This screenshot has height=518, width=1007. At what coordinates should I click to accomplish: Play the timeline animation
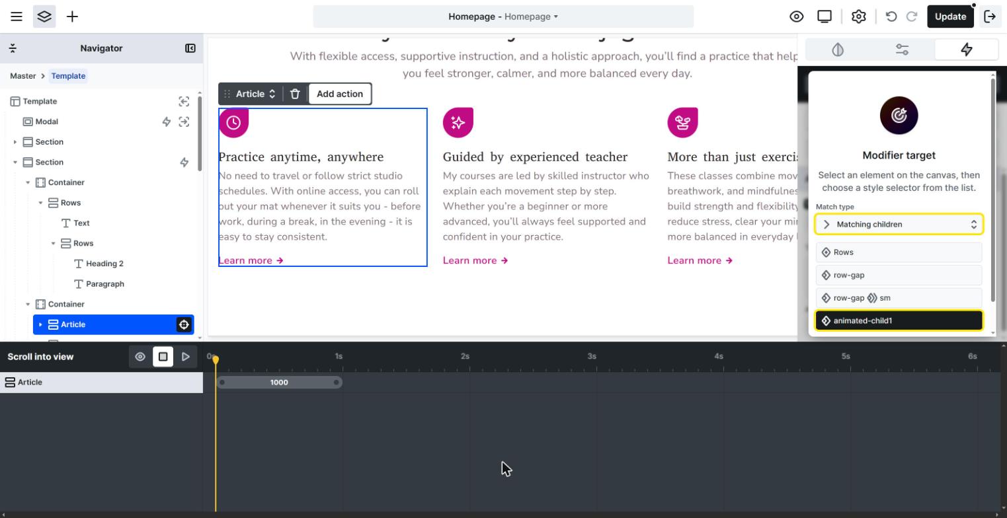point(186,357)
